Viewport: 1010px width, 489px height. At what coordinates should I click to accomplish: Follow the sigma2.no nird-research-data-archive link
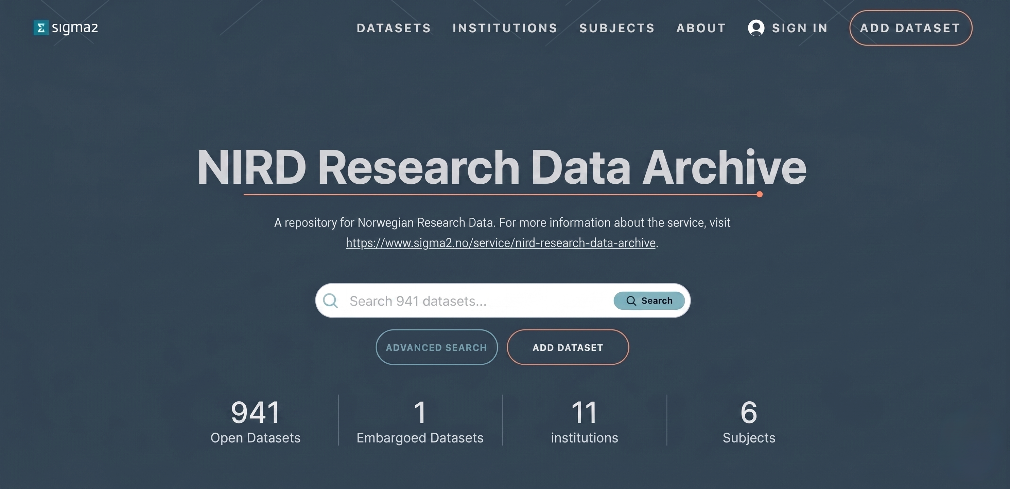pyautogui.click(x=501, y=243)
